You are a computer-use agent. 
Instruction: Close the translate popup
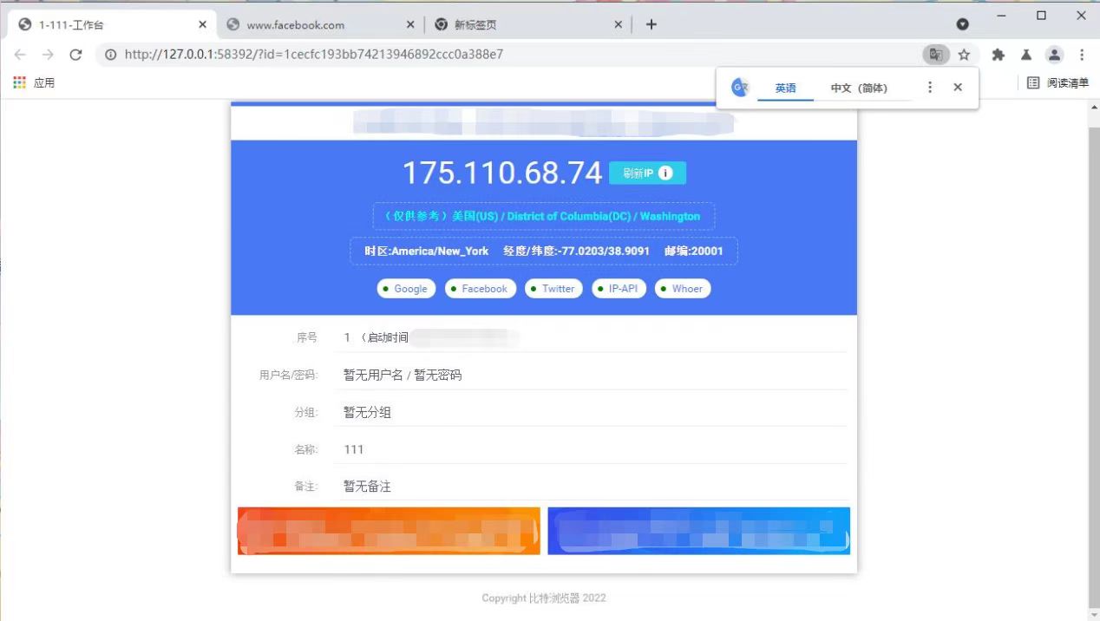[958, 88]
